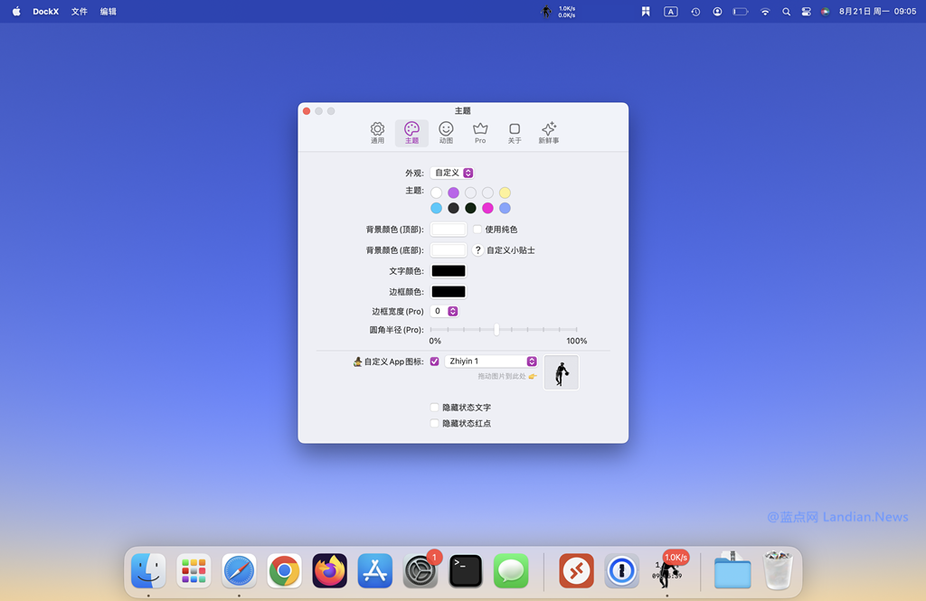The image size is (926, 601).
Task: Open the 文件 menu in menu bar
Action: tap(80, 12)
